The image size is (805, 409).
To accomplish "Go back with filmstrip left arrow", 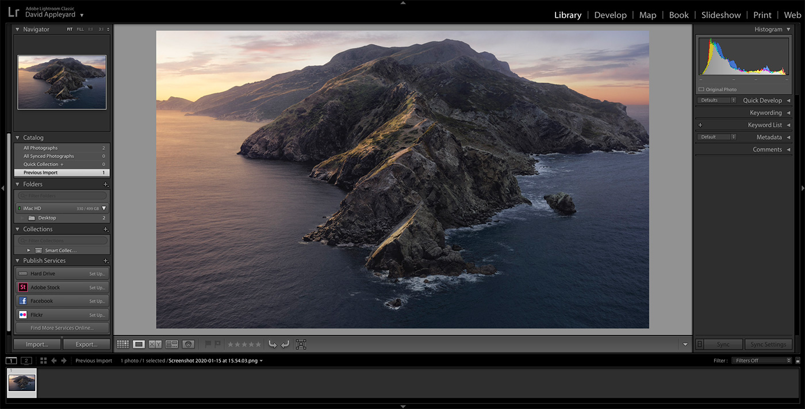I will coord(54,361).
